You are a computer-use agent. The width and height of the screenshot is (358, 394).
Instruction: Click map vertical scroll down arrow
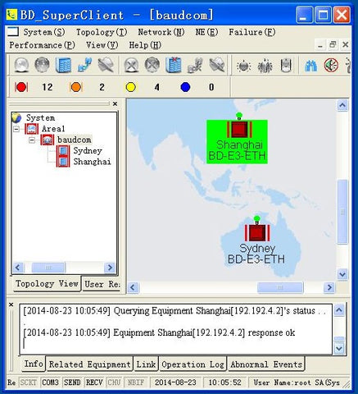pos(342,274)
